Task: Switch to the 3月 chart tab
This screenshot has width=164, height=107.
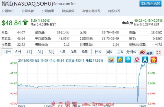Action: point(40,52)
